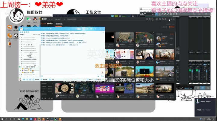Open Windows search on the taskbar

6,119
